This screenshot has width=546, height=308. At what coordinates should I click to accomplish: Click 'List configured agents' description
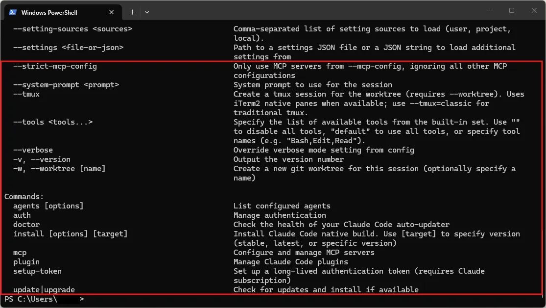pos(282,206)
